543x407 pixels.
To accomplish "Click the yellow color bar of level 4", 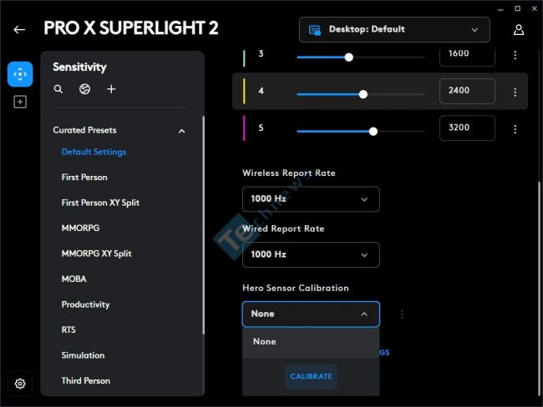I will click(244, 91).
